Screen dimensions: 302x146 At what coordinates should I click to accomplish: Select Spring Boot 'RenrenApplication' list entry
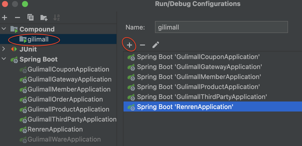pyautogui.click(x=212, y=107)
